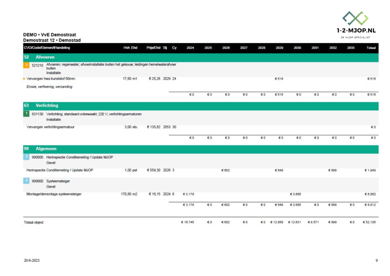This screenshot has width=390, height=276.
Task: Click the unit price '€ 18,15'
Action: coord(154,194)
